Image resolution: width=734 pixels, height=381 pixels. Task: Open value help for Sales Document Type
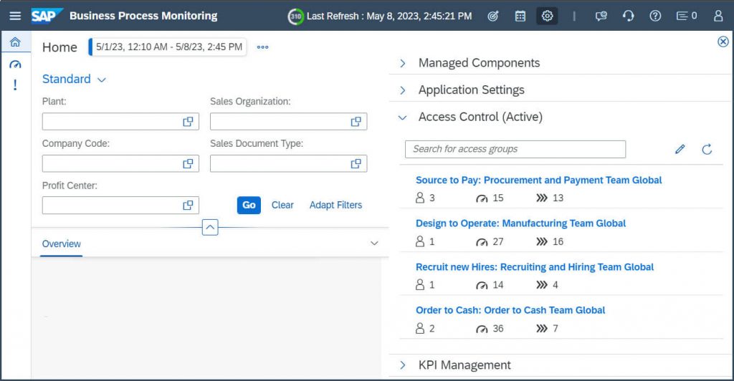click(356, 163)
